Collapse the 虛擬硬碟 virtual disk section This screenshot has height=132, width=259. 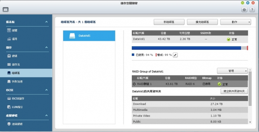pos(47,115)
